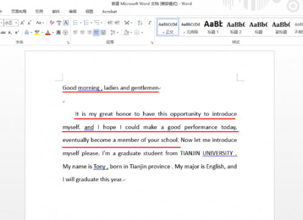Click the numbered list icon
This screenshot has width=303, height=220.
coord(86,22)
